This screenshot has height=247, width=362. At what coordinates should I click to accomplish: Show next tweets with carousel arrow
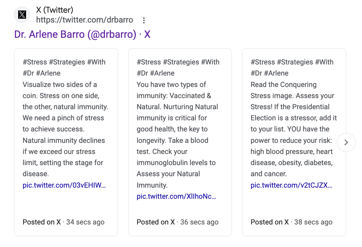tap(346, 143)
